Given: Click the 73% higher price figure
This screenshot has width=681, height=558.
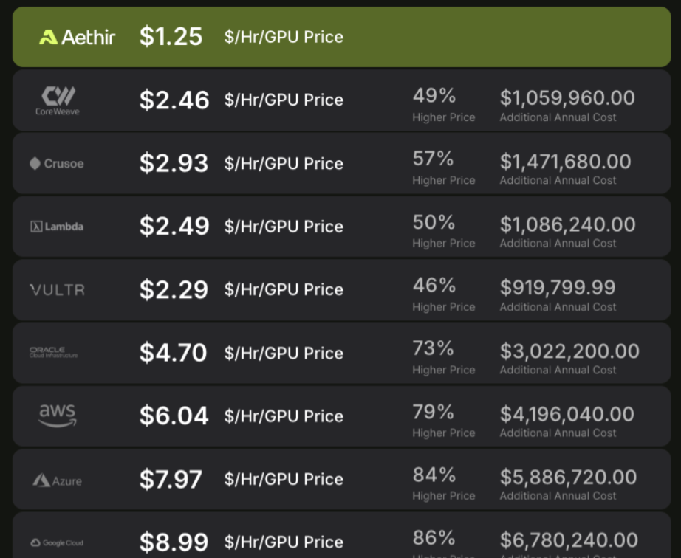Looking at the screenshot, I should 433,348.
